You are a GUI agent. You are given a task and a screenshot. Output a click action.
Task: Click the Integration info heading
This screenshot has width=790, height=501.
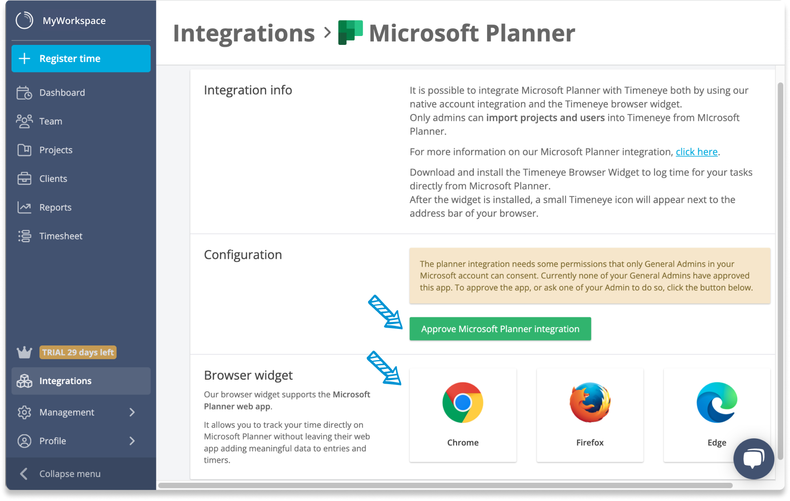[x=248, y=90]
